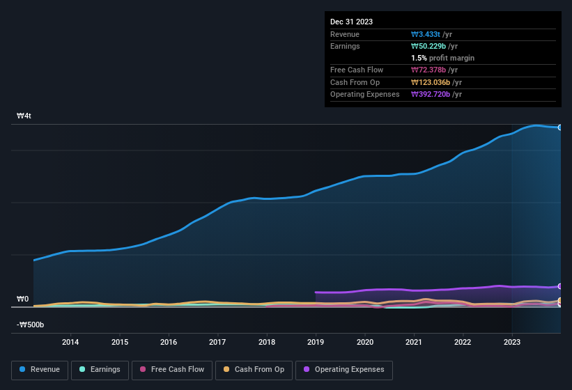Toggle the Operating Expenses legend button
Viewport: 572px width, 390px height.
[x=344, y=370]
